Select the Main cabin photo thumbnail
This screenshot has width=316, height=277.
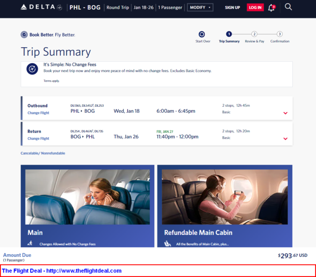click(x=87, y=197)
